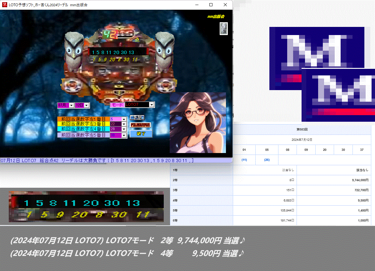Click the lower blurred M logo image

point(339,95)
